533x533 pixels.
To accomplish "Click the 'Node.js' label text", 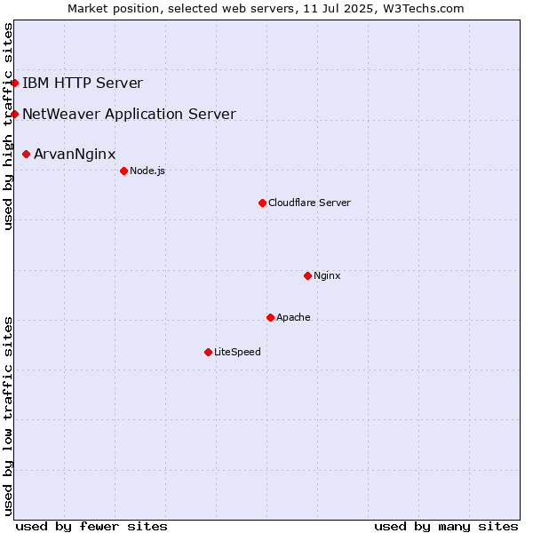I will (147, 171).
